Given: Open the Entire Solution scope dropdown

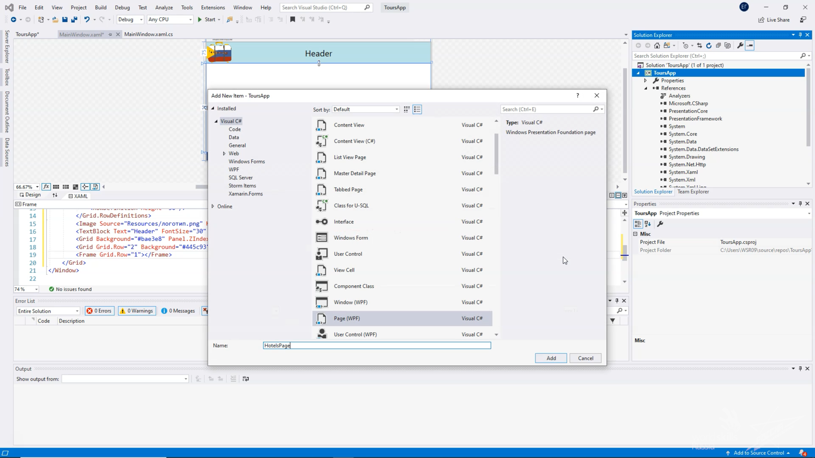Looking at the screenshot, I should [48, 311].
